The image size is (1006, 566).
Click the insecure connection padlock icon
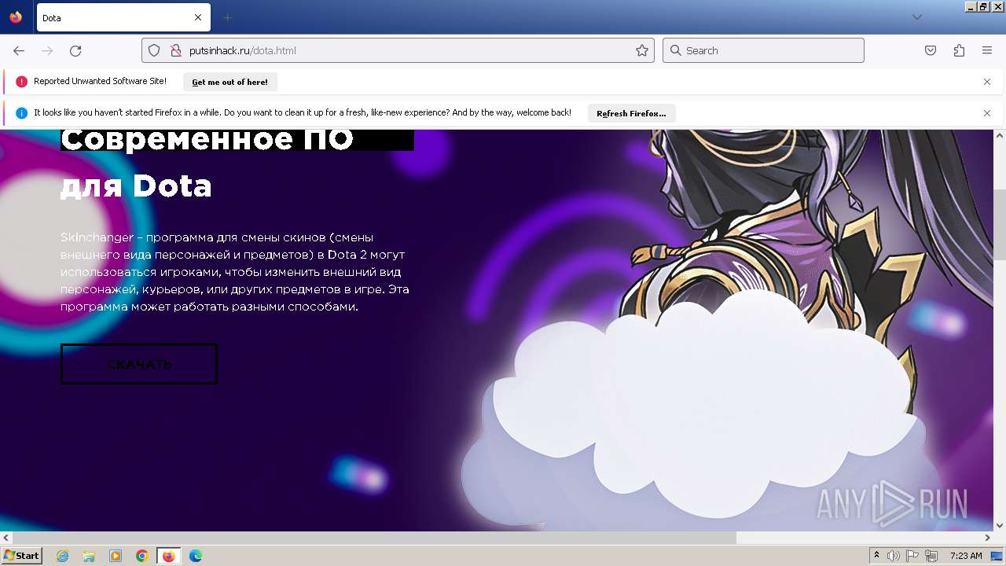[176, 50]
